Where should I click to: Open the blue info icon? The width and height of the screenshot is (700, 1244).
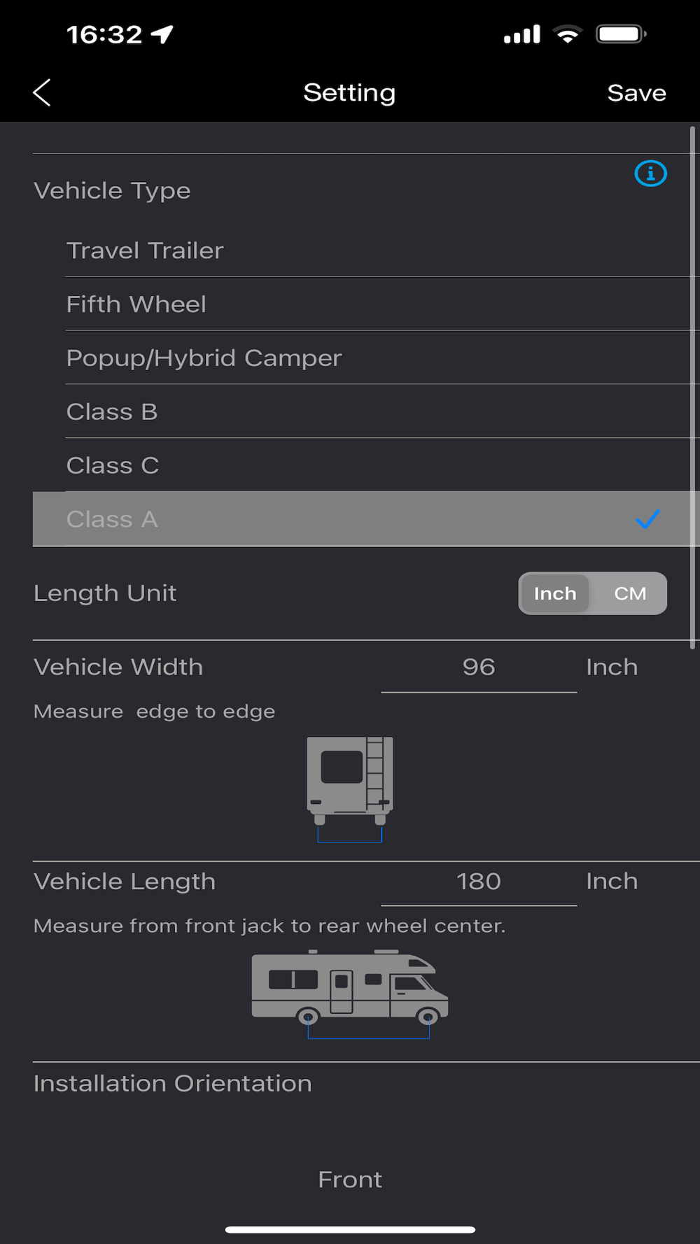[x=650, y=174]
